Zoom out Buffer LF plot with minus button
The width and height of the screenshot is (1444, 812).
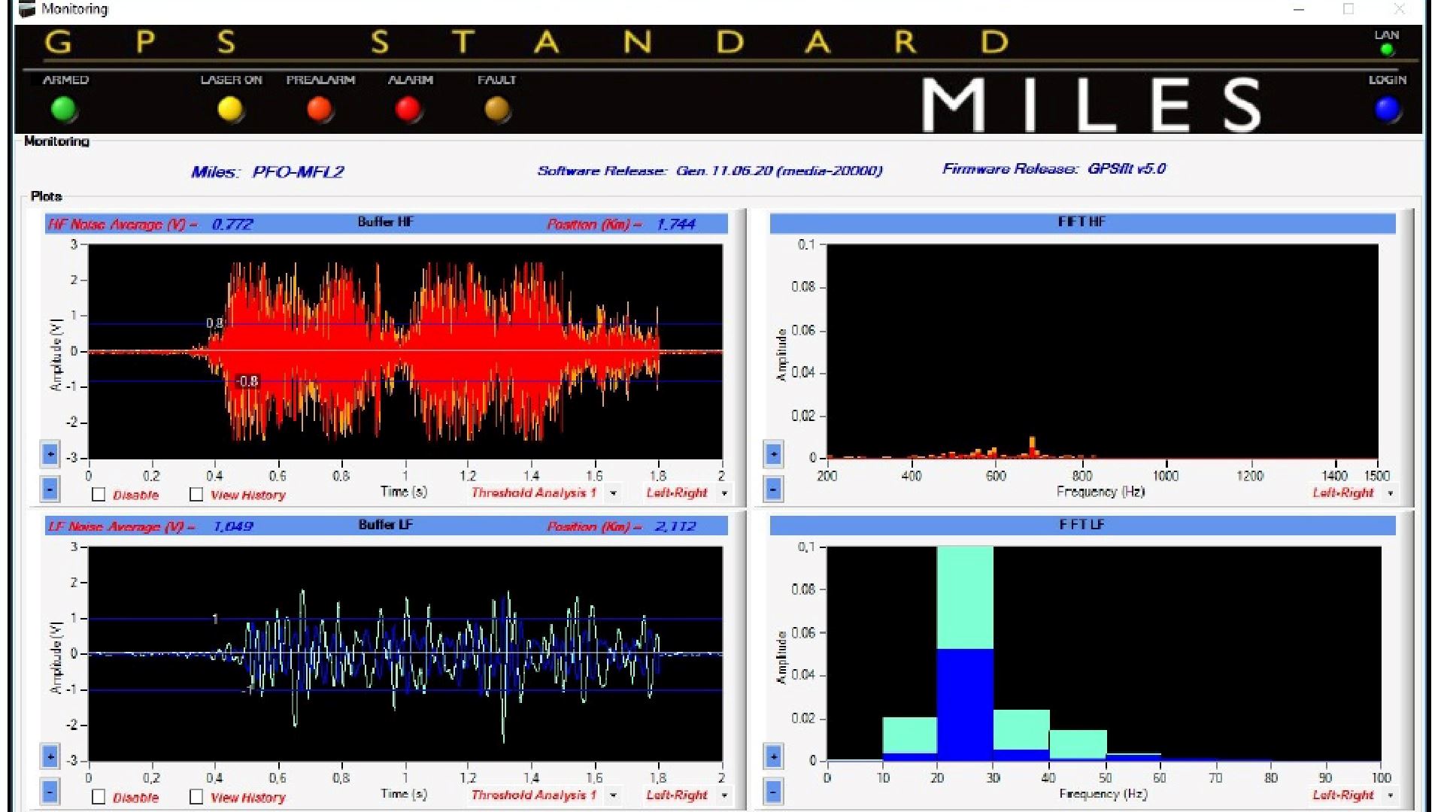pos(50,791)
